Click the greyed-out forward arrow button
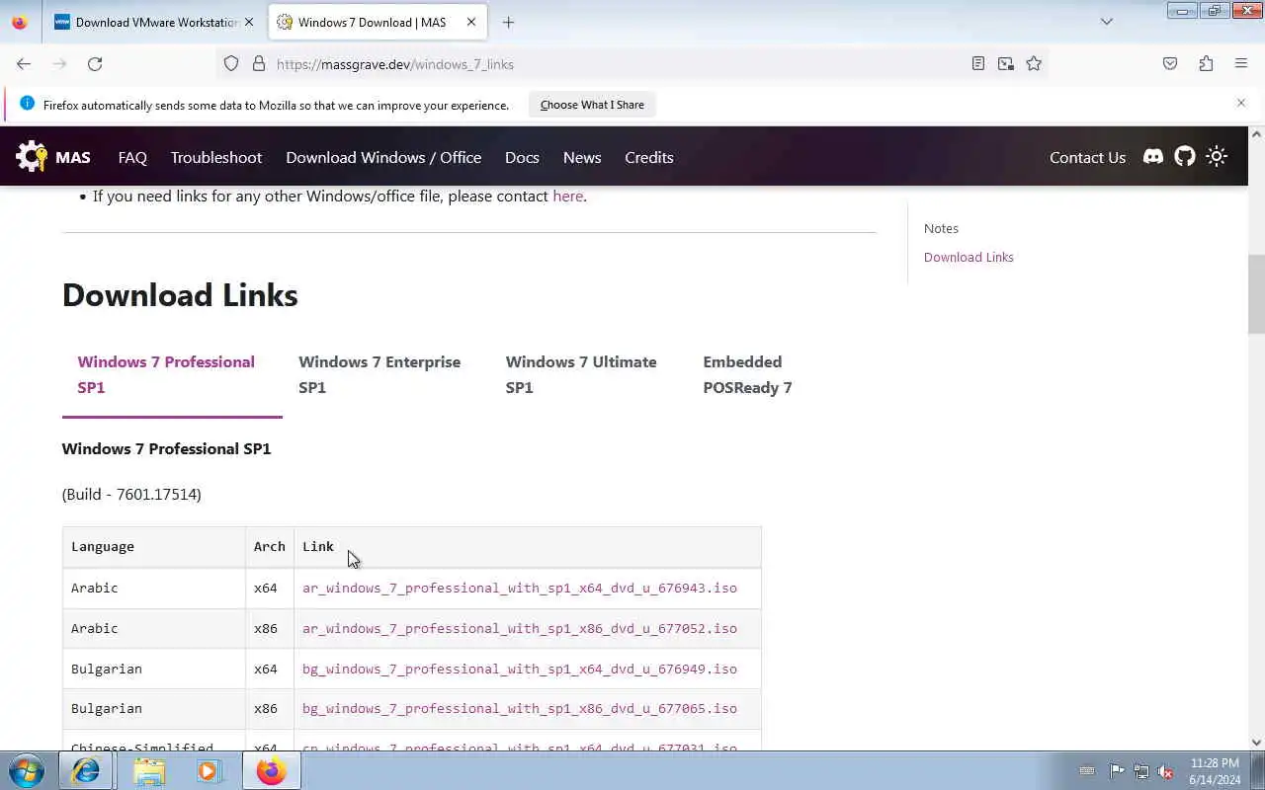The height and width of the screenshot is (790, 1265). (59, 63)
